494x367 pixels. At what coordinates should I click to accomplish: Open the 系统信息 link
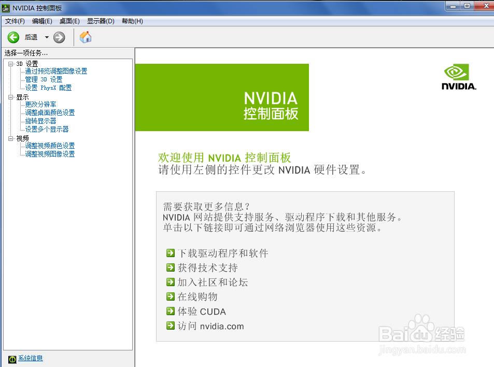click(x=30, y=358)
